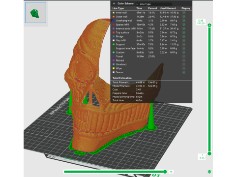The width and height of the screenshot is (236, 177).
Task: Click the Total Estimation heading
Action: pos(122,78)
